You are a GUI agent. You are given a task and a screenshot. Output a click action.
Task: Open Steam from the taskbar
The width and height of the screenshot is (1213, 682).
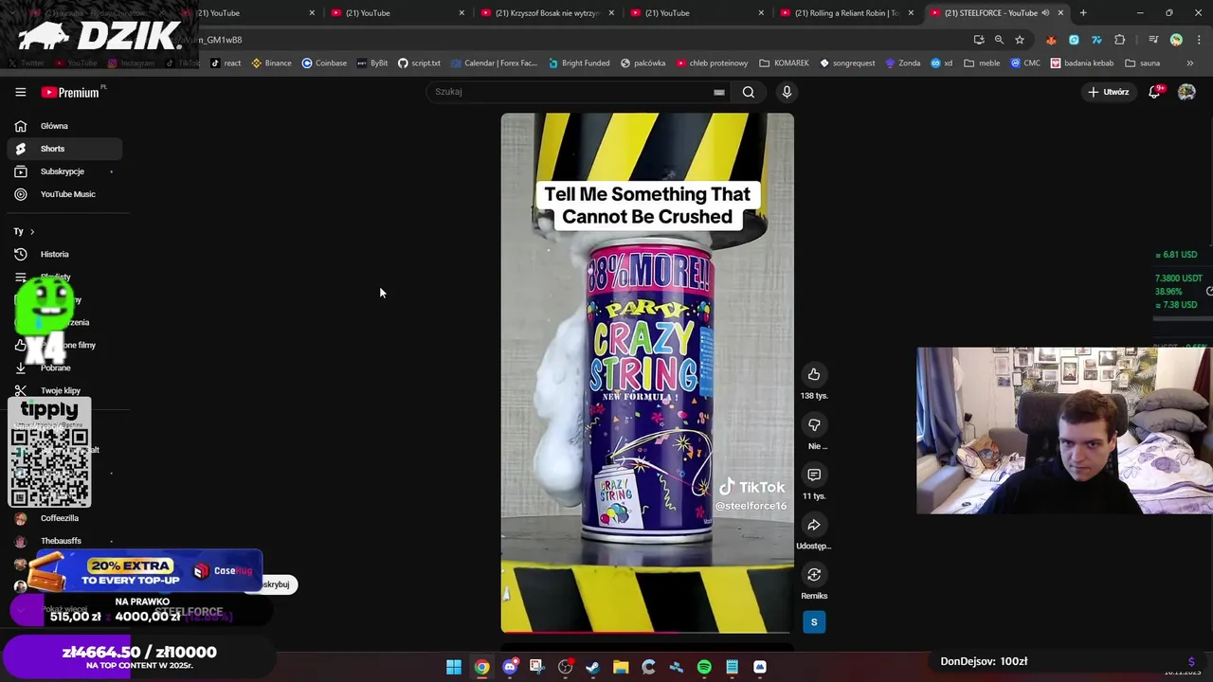pyautogui.click(x=593, y=667)
